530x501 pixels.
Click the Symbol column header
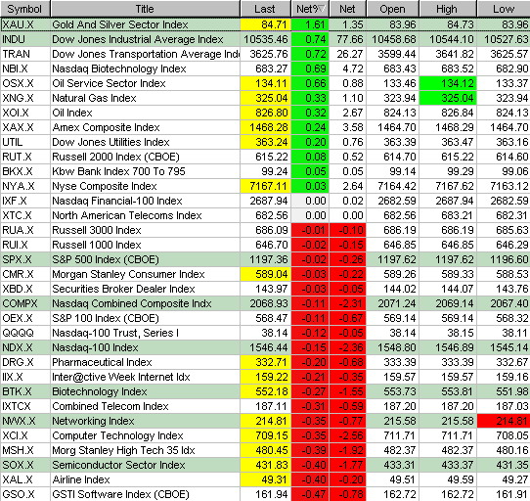(x=25, y=9)
